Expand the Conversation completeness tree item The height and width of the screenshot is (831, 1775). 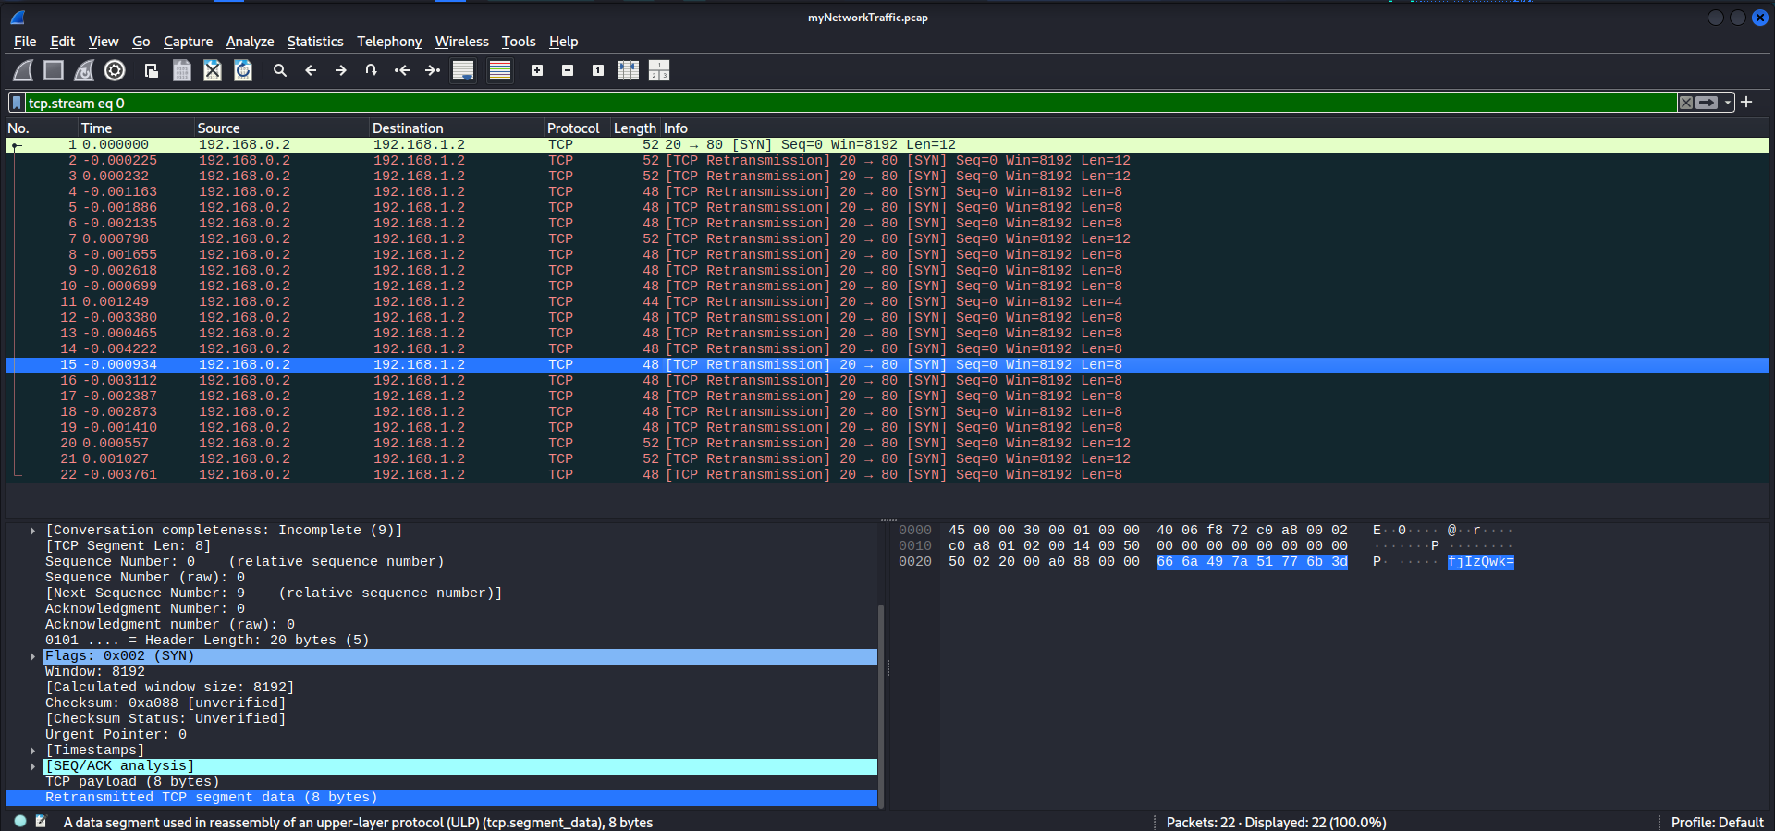click(33, 531)
